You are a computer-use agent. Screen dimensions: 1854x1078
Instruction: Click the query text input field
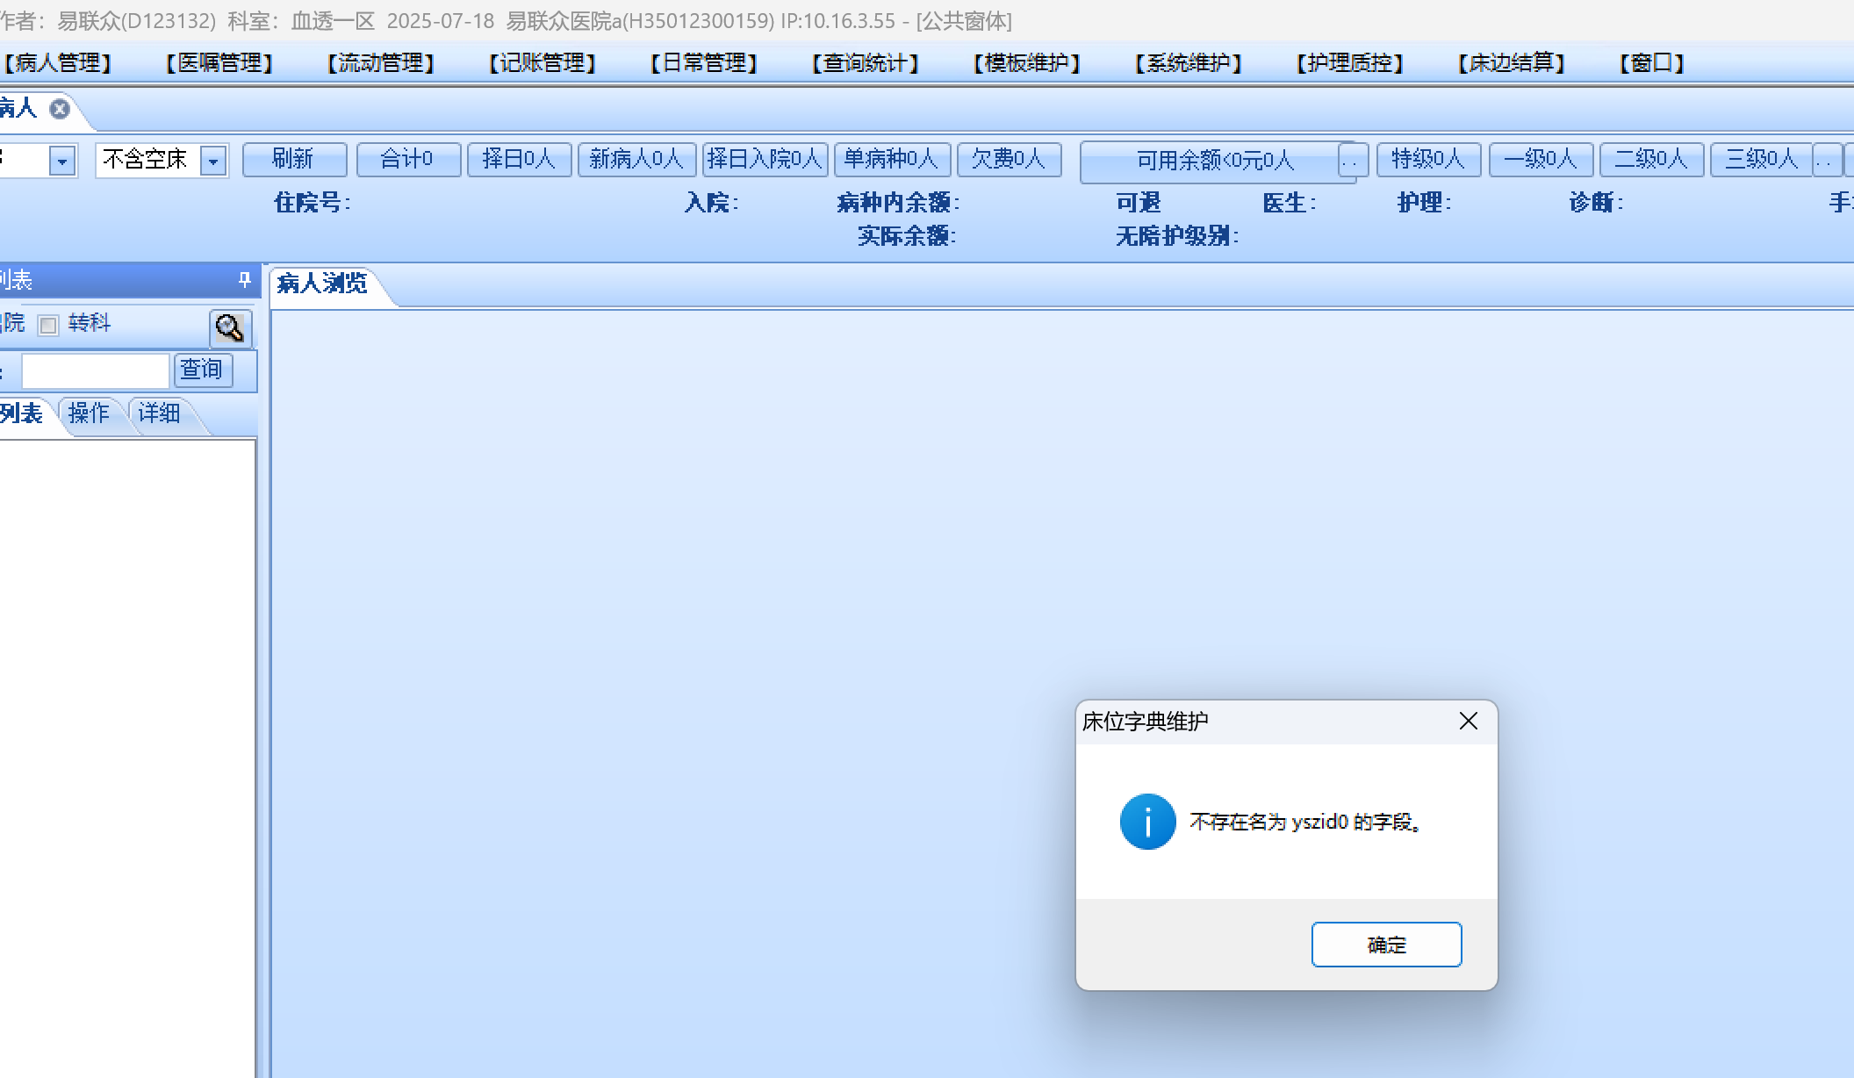click(x=95, y=370)
